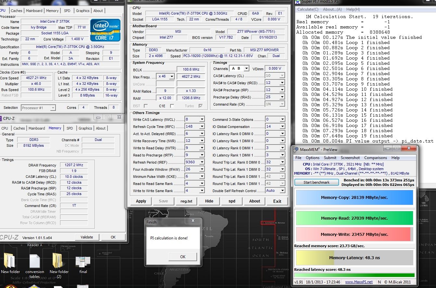Select the 'New folder (2)' desktop icon
Screen dimensions: 436x288
click(x=59, y=266)
